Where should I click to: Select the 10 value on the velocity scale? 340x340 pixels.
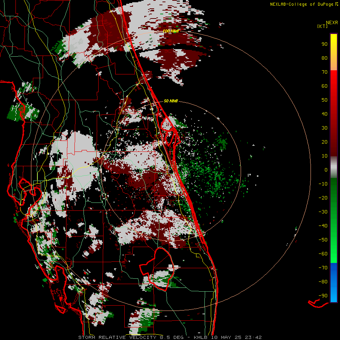pyautogui.click(x=325, y=156)
